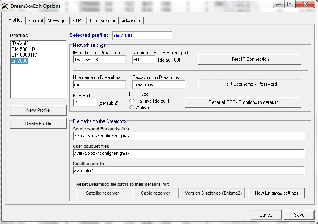Maximize the DreamBoxEdit Options window
Image resolution: width=318 pixels, height=224 pixels.
[x=290, y=5]
